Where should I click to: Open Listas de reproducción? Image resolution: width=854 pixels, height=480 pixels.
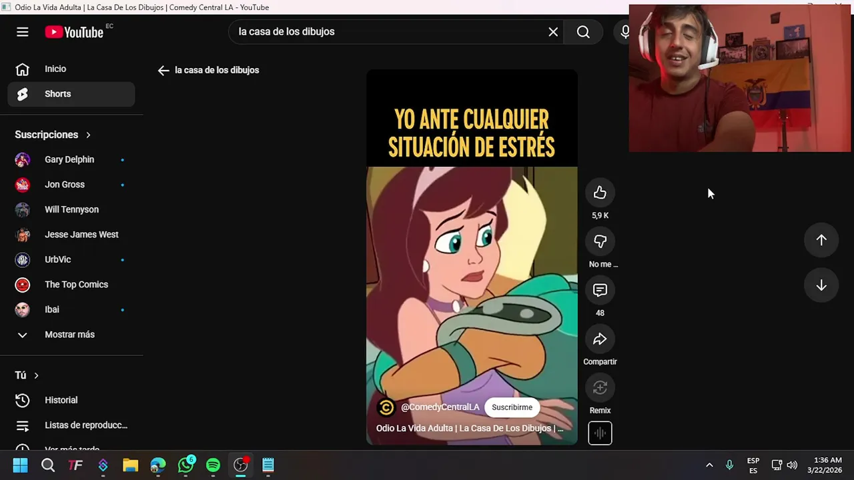coord(71,425)
